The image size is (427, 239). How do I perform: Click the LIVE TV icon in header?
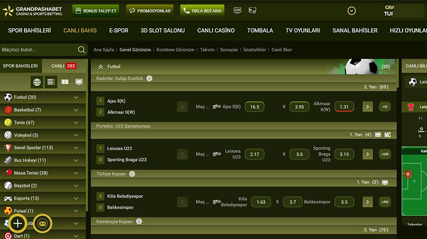coord(237,10)
